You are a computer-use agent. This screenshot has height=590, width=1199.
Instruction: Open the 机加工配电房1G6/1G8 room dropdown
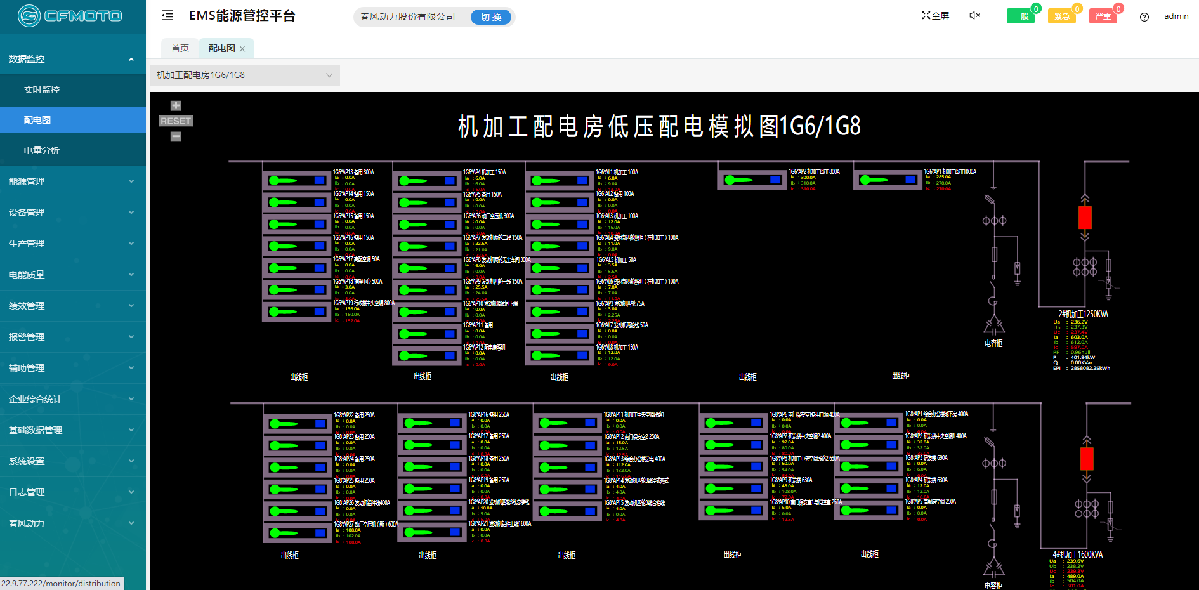click(244, 75)
